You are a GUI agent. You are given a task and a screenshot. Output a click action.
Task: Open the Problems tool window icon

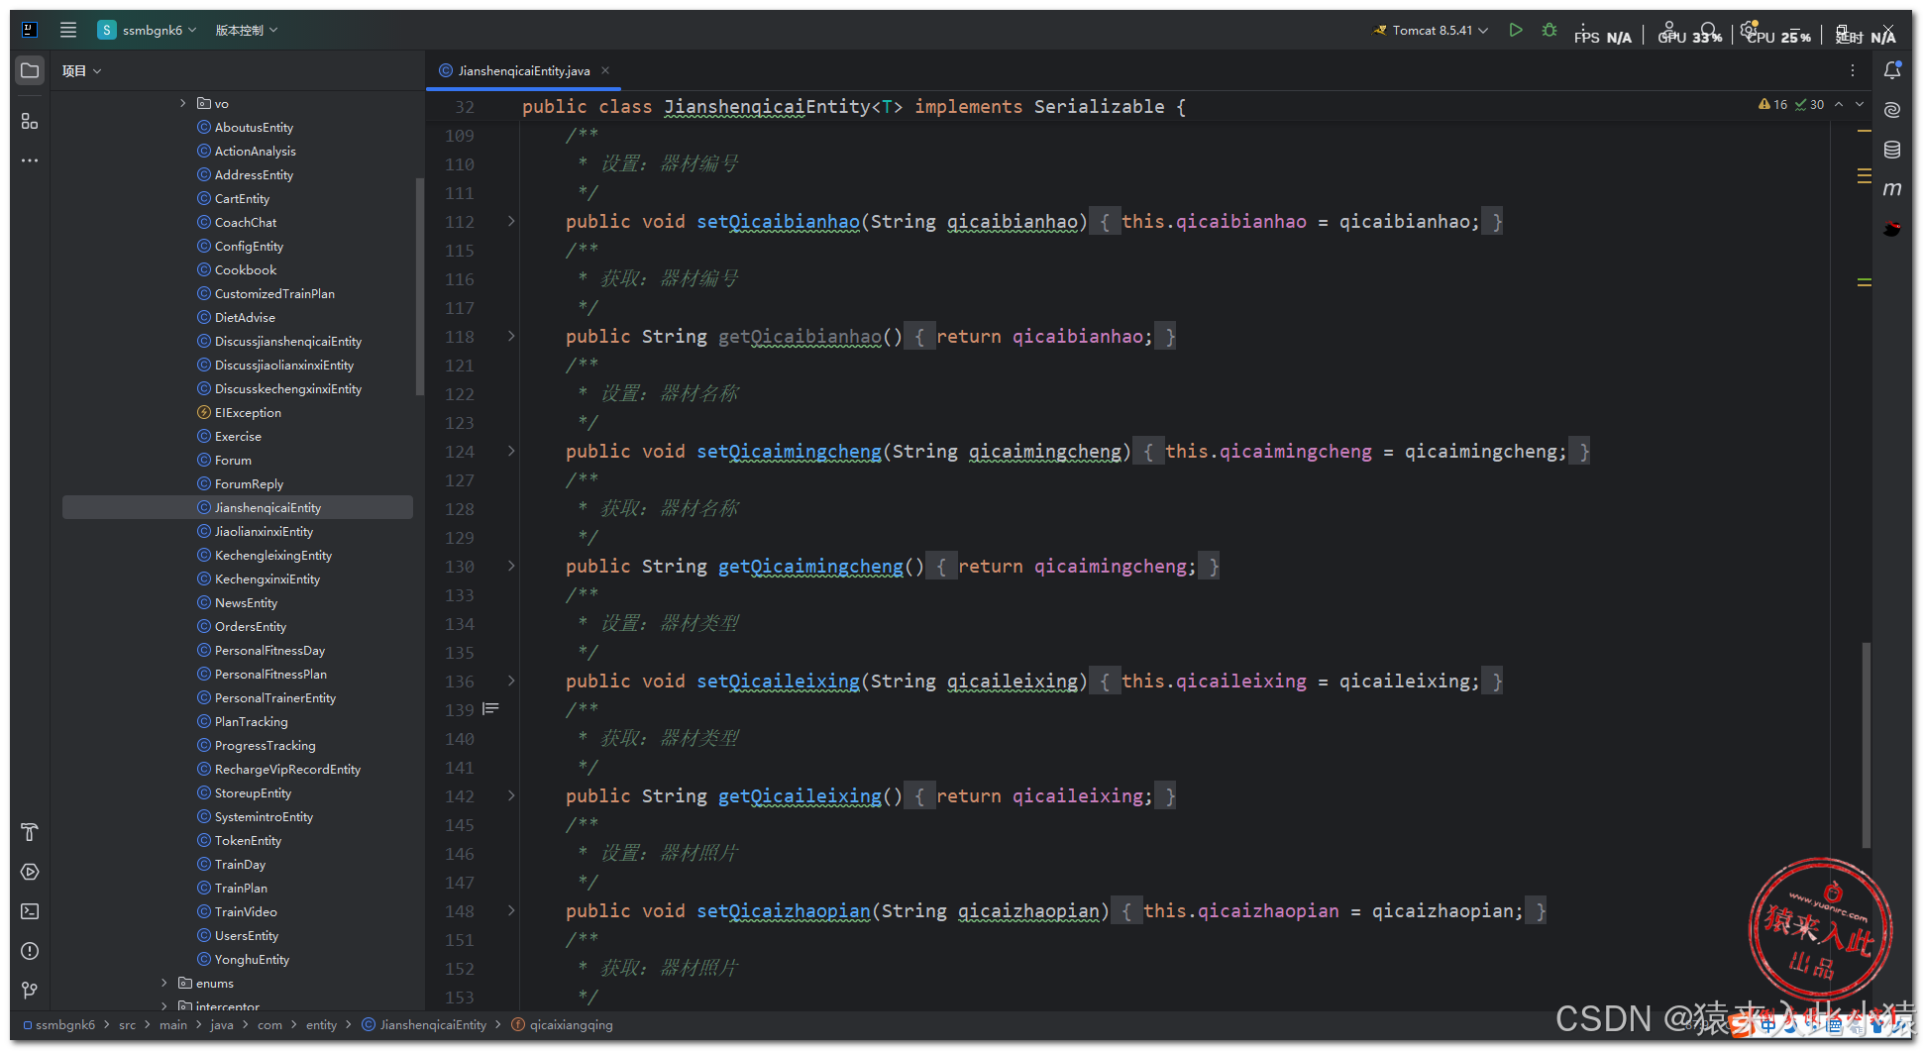30,951
